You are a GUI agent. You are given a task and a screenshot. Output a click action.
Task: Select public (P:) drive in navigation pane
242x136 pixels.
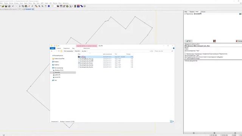click(57, 75)
